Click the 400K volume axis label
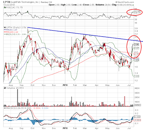The width and height of the screenshot is (143, 130). coord(137,88)
